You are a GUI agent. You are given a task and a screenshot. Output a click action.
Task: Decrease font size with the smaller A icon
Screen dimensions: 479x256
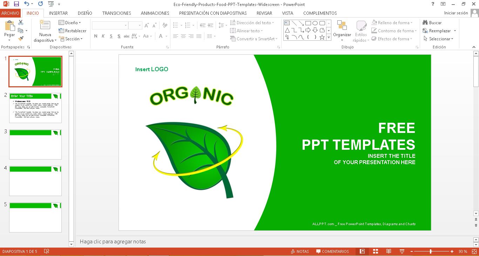pyautogui.click(x=155, y=26)
